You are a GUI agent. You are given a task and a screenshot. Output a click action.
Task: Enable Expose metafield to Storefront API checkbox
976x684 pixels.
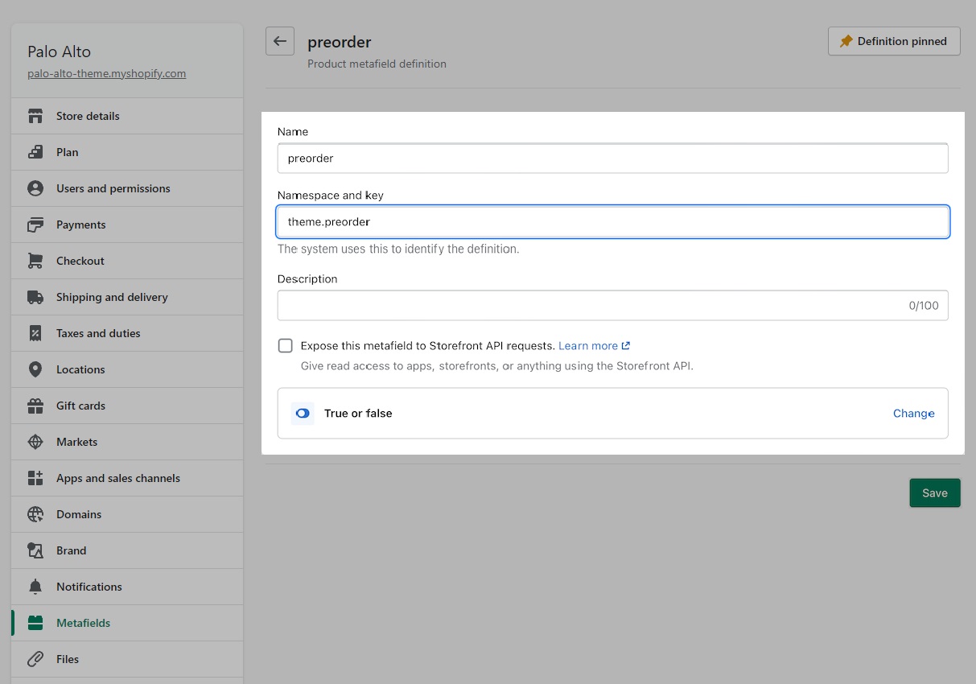coord(286,346)
